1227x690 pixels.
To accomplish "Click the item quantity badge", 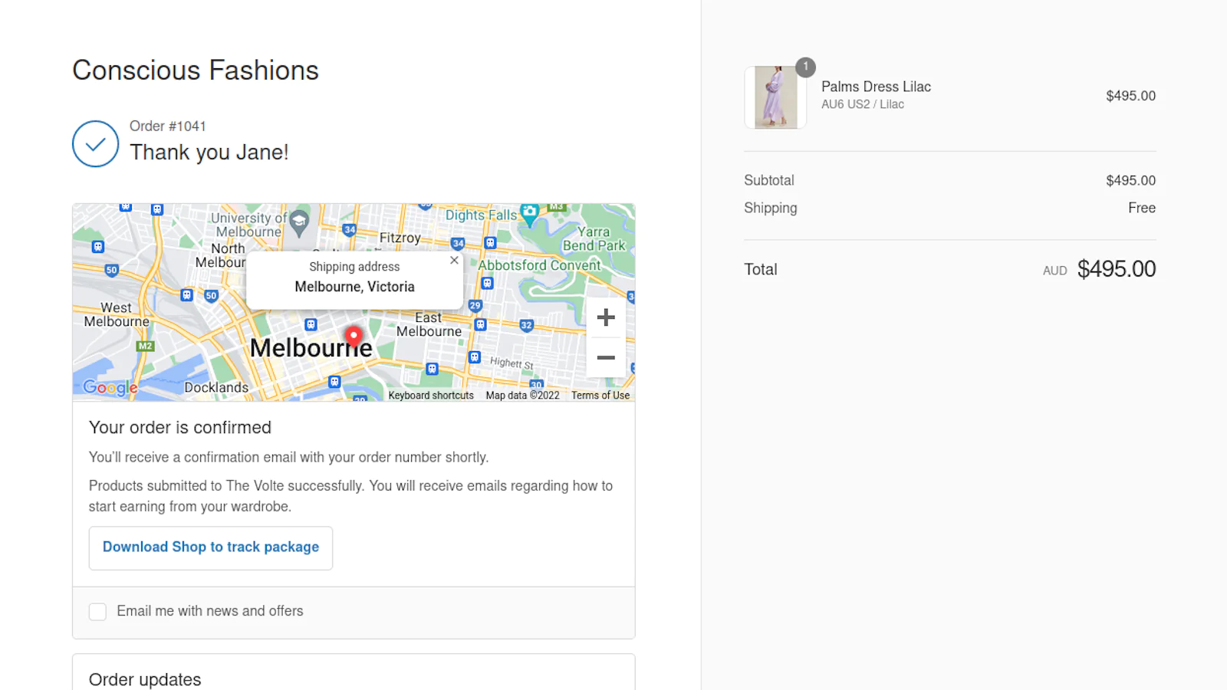I will click(x=805, y=67).
